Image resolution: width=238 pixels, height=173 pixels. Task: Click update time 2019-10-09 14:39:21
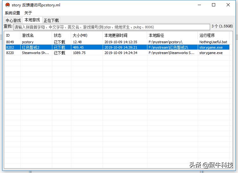pos(121,47)
